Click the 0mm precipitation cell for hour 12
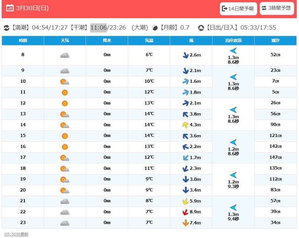Screen dimensions: 299x238 [x=107, y=103]
